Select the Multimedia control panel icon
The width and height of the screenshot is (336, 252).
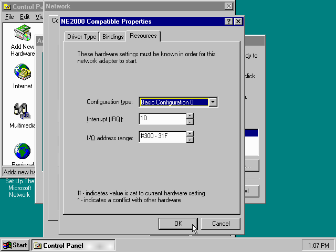pyautogui.click(x=23, y=111)
